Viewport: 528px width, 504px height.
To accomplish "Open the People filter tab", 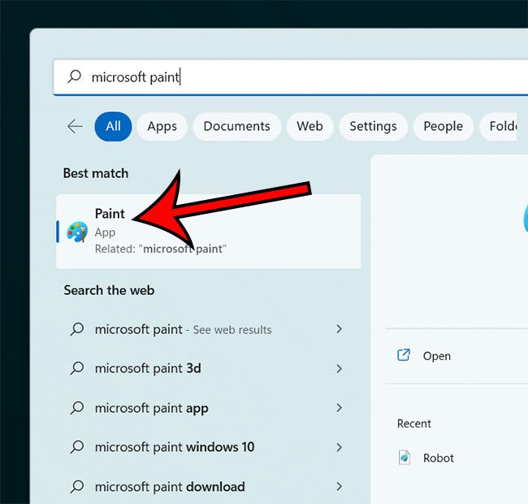I will click(443, 126).
